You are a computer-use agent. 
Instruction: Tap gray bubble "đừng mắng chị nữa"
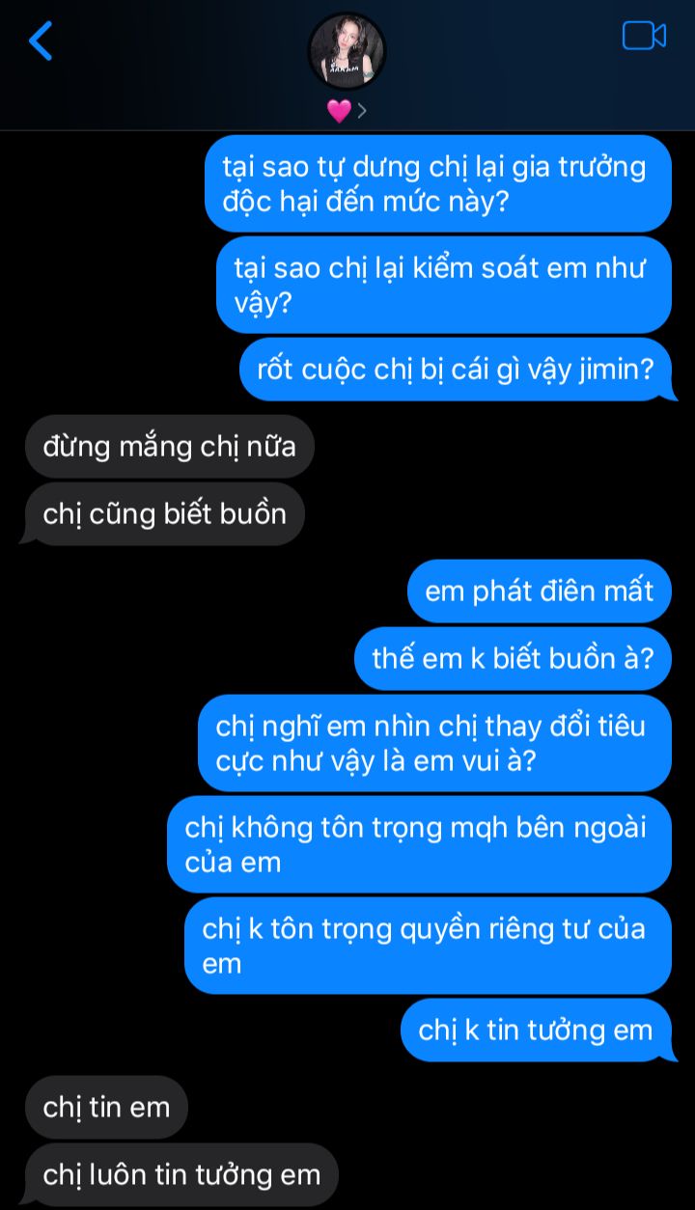170,447
